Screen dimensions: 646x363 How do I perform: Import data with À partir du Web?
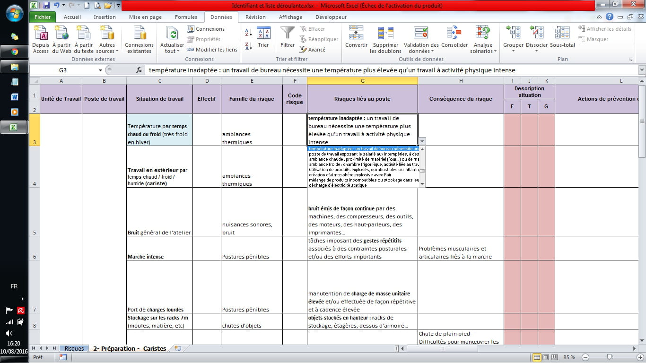(x=62, y=40)
